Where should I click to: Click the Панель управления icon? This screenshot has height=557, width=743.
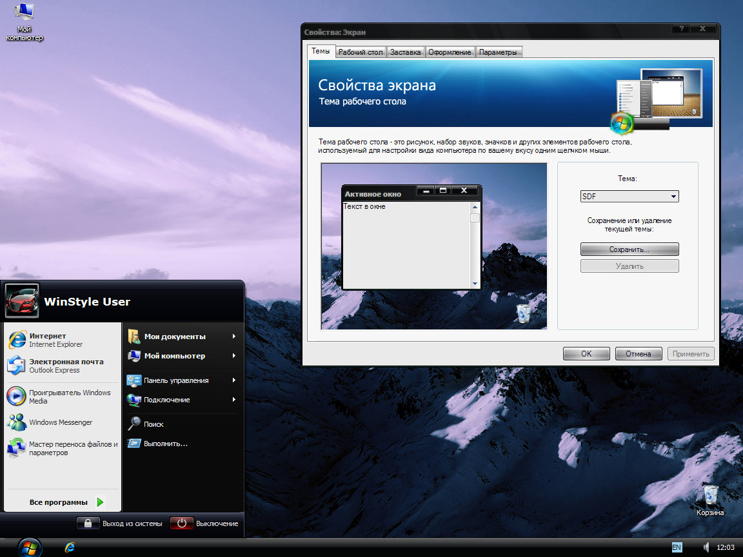pyautogui.click(x=134, y=380)
